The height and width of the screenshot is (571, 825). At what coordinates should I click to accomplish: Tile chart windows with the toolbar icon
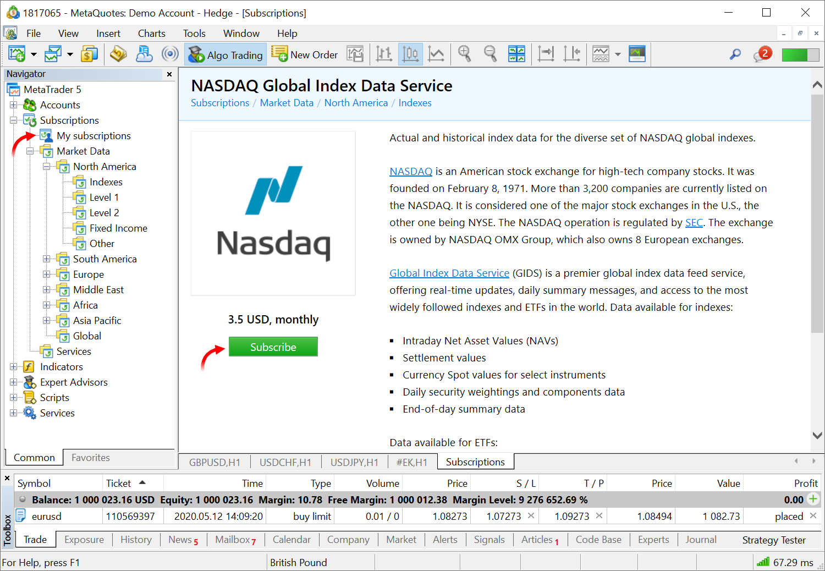[516, 54]
